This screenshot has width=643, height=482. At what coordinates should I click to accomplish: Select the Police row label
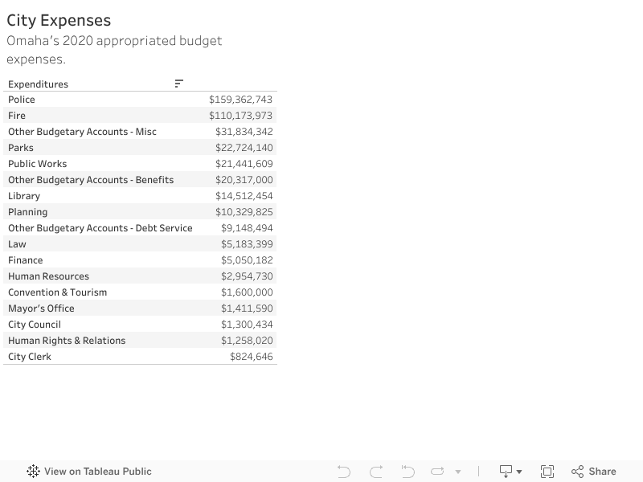point(22,100)
